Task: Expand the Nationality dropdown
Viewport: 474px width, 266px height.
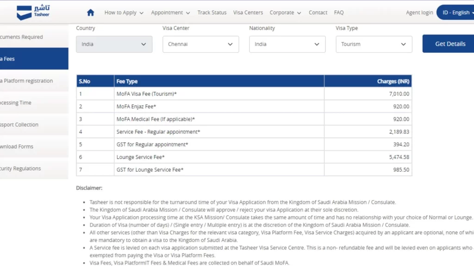Action: point(287,44)
